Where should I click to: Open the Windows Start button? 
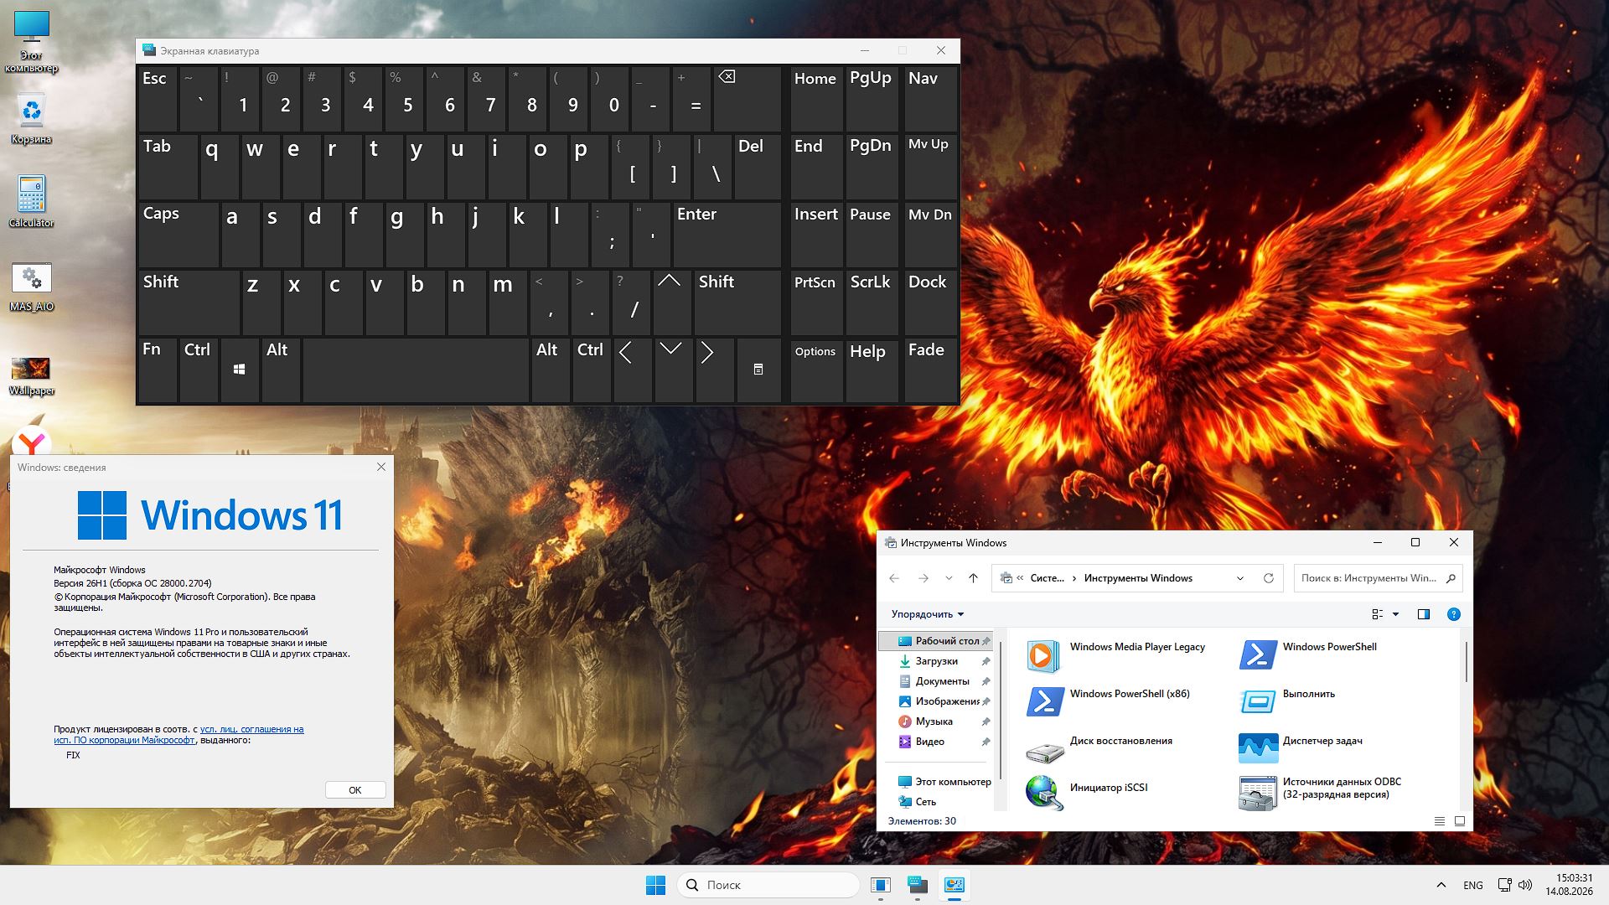pyautogui.click(x=655, y=885)
